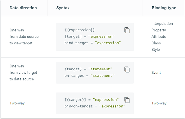Click the bind-target = "expression" code line
The width and height of the screenshot is (185, 119).
click(92, 43)
